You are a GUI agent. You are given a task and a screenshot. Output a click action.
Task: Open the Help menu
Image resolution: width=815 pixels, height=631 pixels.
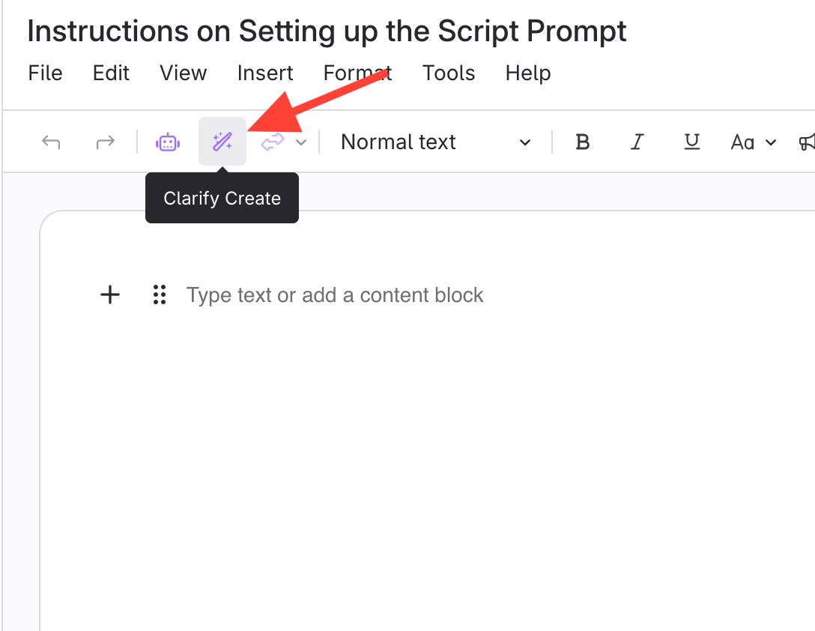(528, 73)
